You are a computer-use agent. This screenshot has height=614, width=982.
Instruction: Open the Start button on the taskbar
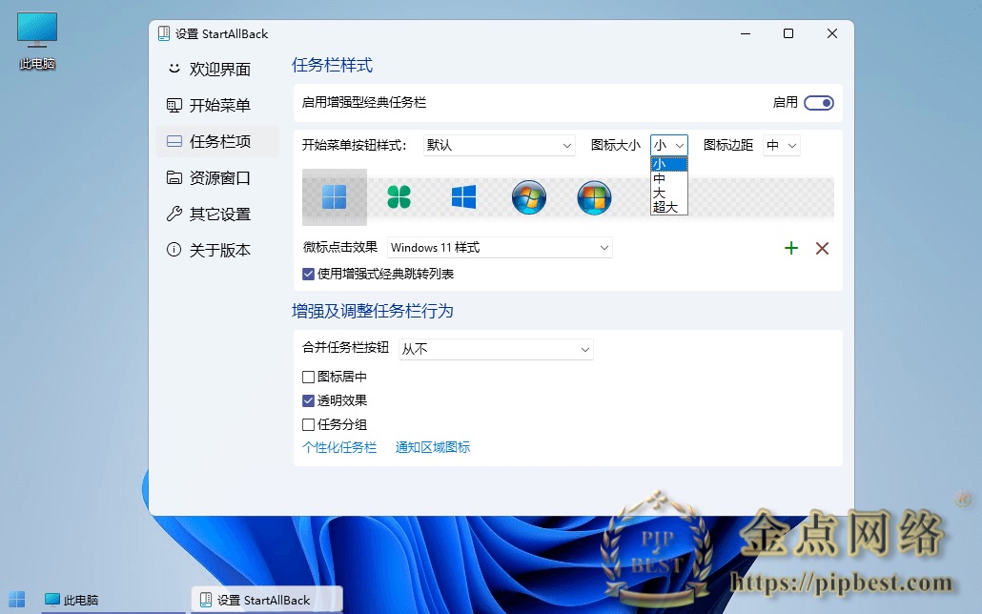(17, 600)
